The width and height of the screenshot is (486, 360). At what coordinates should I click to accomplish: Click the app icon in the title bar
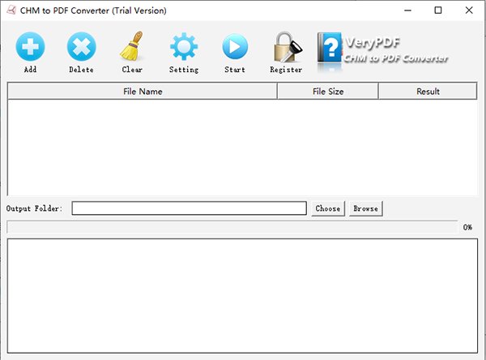tap(11, 11)
